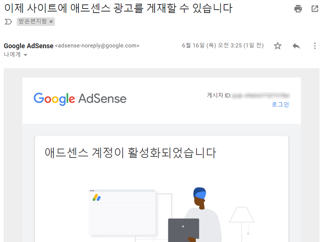Click the importance marker label icon
Screen dimensions: 321x242
[8, 21]
